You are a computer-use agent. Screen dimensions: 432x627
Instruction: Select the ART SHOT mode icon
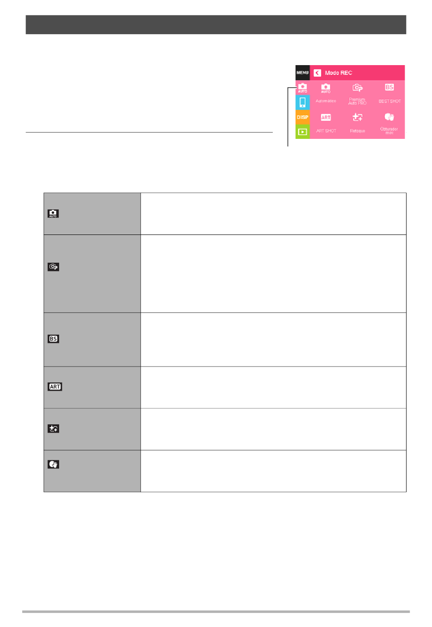326,117
